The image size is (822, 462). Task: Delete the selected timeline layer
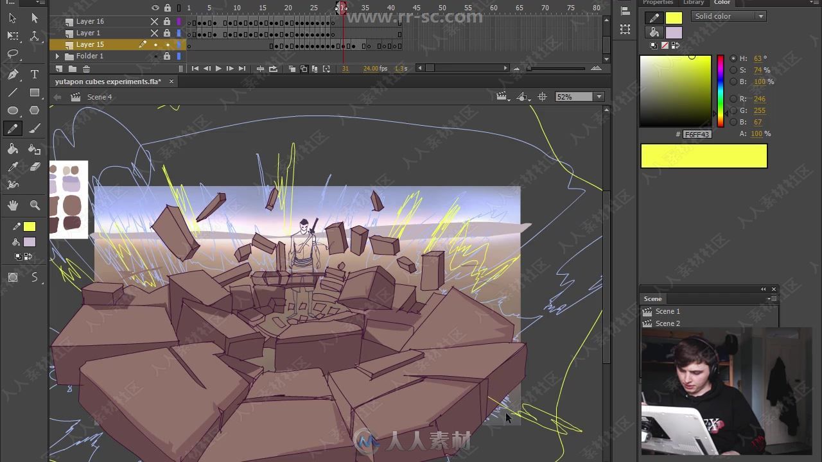click(86, 69)
